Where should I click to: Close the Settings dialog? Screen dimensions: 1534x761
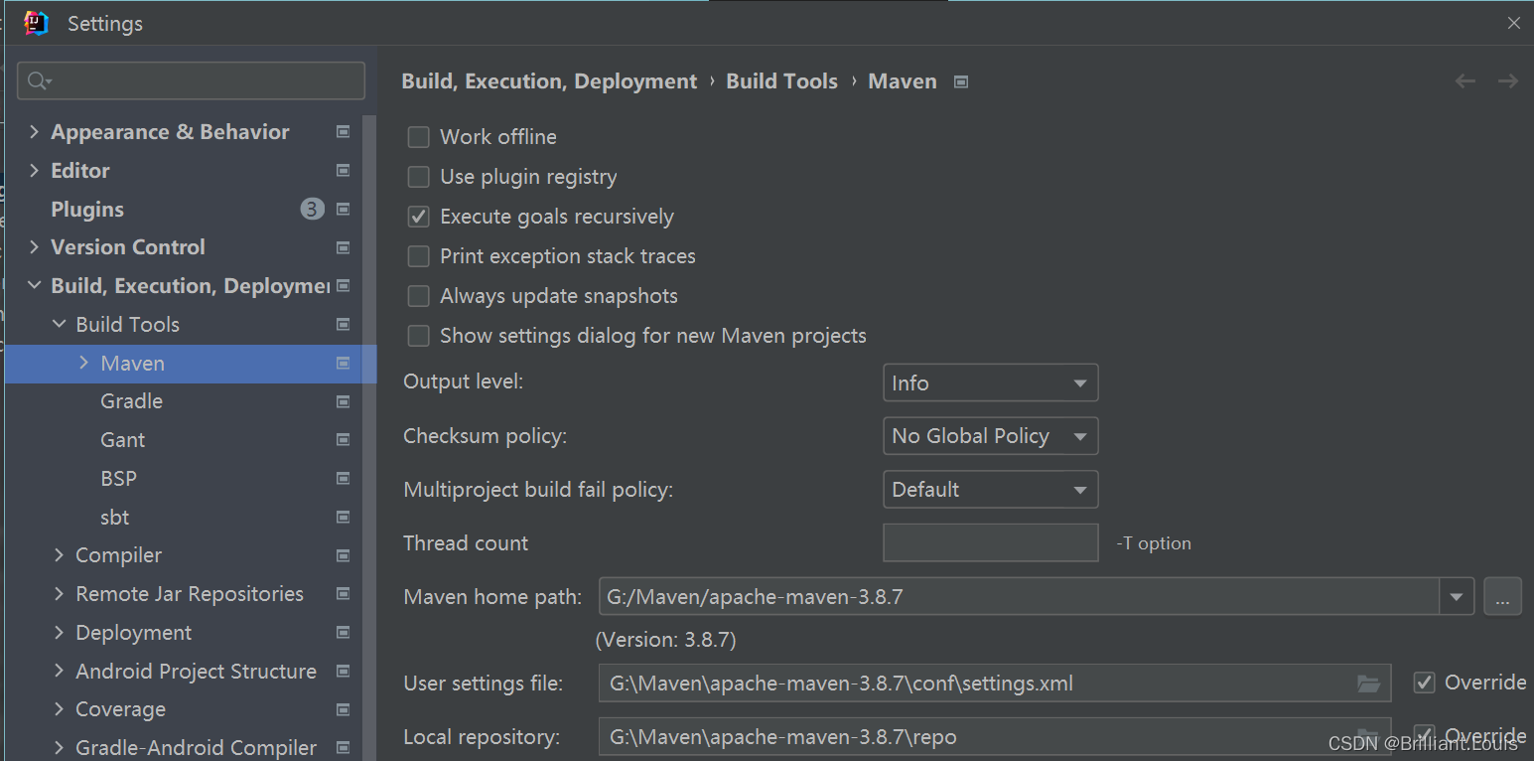tap(1514, 23)
